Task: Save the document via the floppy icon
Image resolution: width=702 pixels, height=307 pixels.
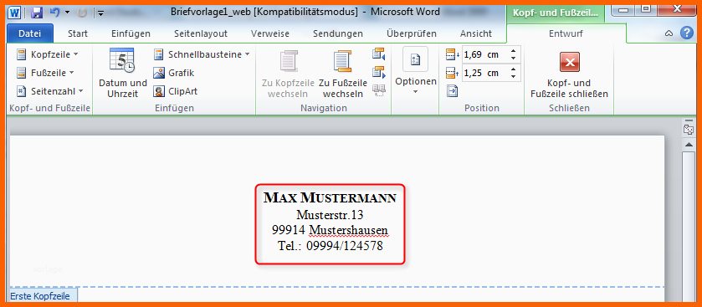Action: click(x=36, y=13)
